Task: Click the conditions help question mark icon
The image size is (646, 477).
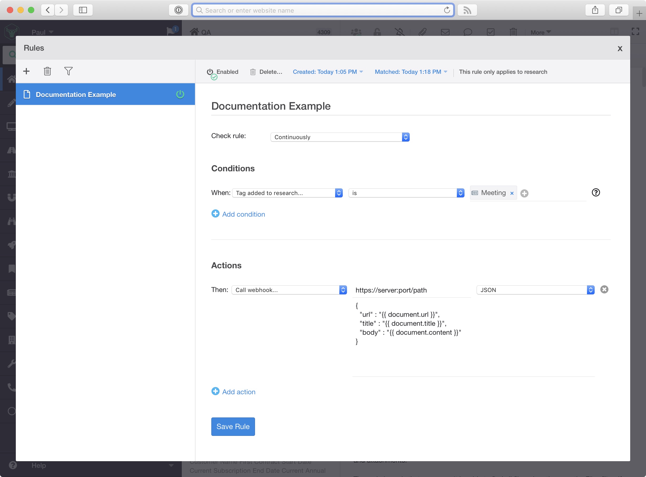Action: pos(596,193)
